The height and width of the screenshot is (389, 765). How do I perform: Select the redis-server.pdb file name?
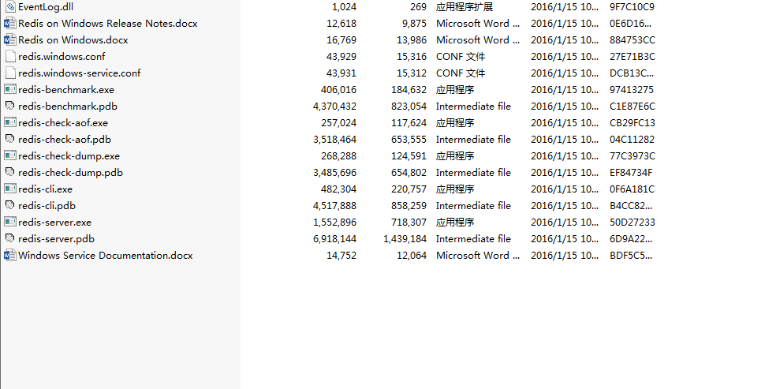[56, 238]
